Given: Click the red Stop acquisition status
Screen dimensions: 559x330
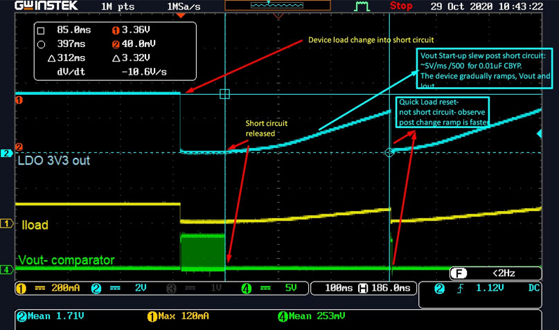Looking at the screenshot, I should pyautogui.click(x=400, y=6).
